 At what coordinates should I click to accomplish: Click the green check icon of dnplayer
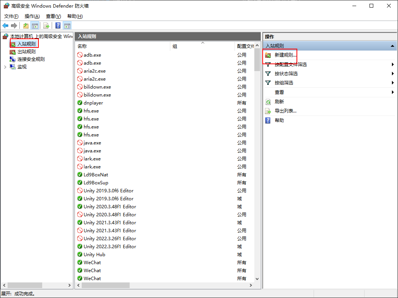pos(80,103)
